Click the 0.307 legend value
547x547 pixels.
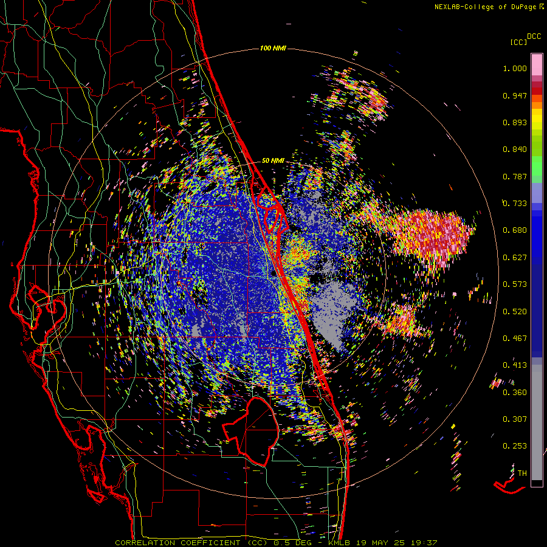click(x=515, y=419)
